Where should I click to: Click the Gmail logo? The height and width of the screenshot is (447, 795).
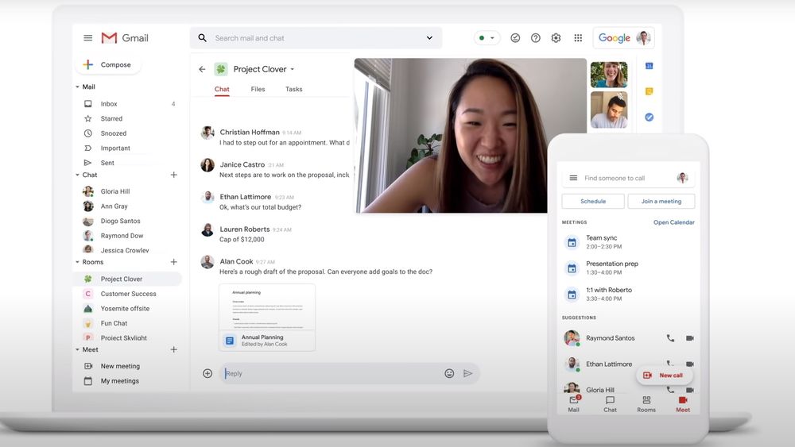125,38
